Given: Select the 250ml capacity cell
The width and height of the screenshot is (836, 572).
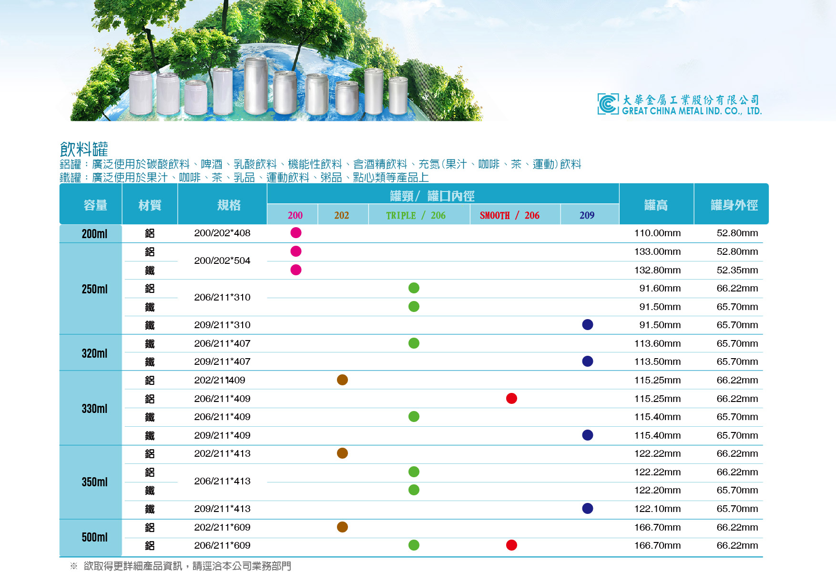Looking at the screenshot, I should coord(94,289).
